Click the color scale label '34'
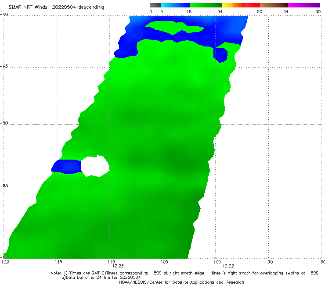325x285 pixels. click(220, 11)
